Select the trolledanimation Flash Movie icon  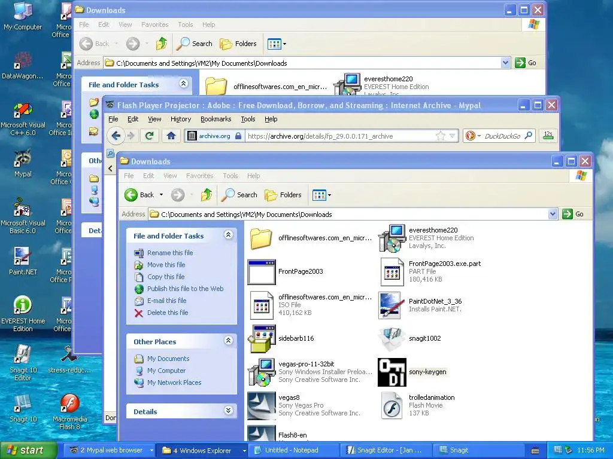392,406
